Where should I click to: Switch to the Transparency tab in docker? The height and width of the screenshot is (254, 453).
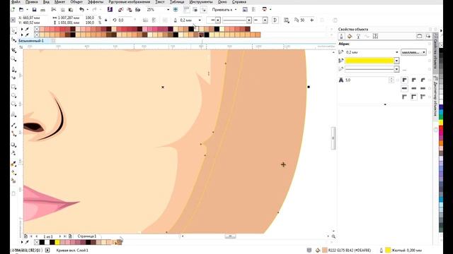pos(358,36)
